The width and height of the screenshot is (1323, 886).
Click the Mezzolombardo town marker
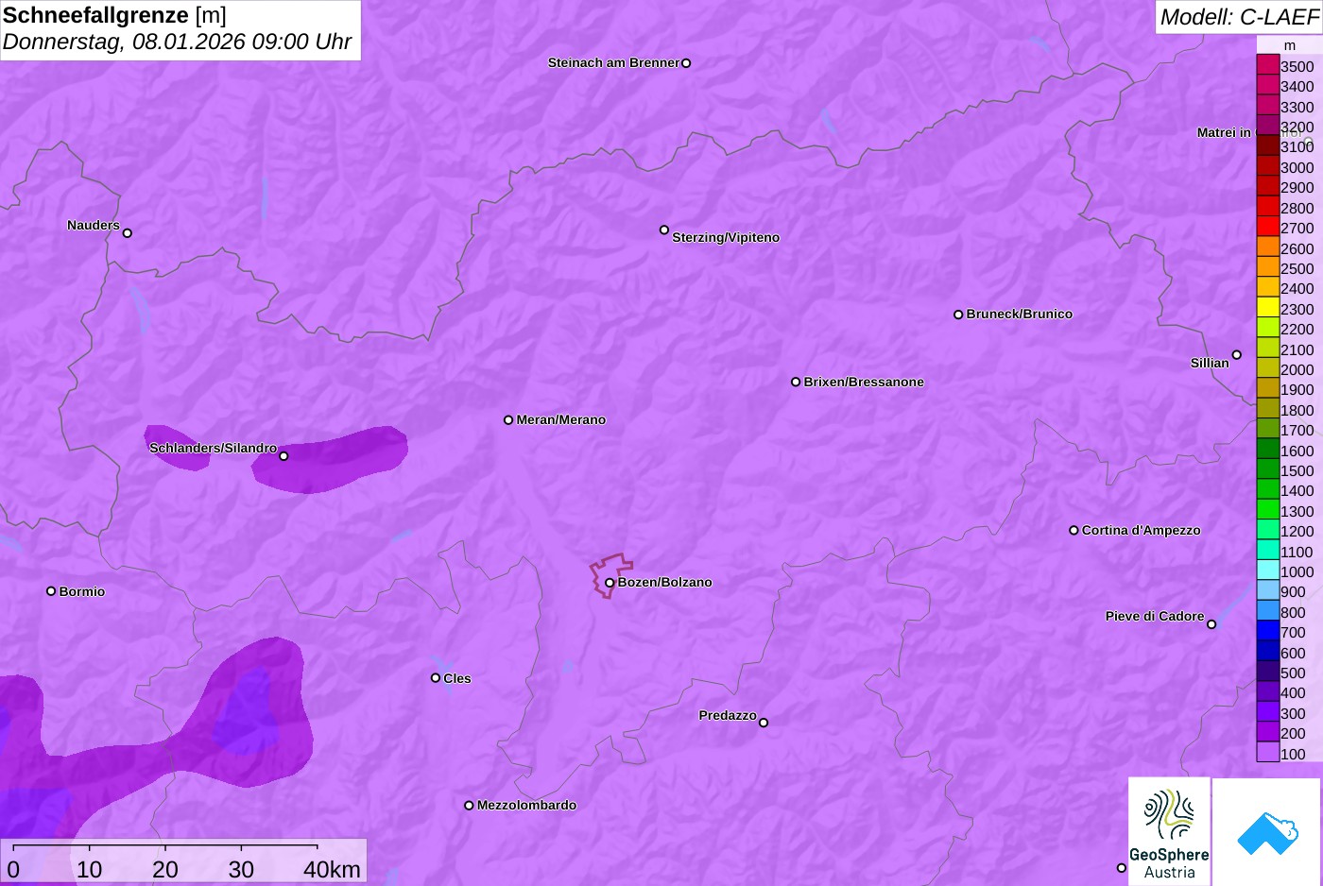469,806
